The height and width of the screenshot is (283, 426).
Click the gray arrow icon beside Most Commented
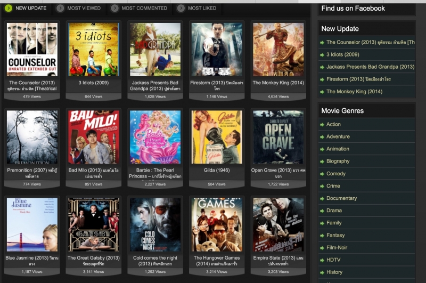pos(114,8)
